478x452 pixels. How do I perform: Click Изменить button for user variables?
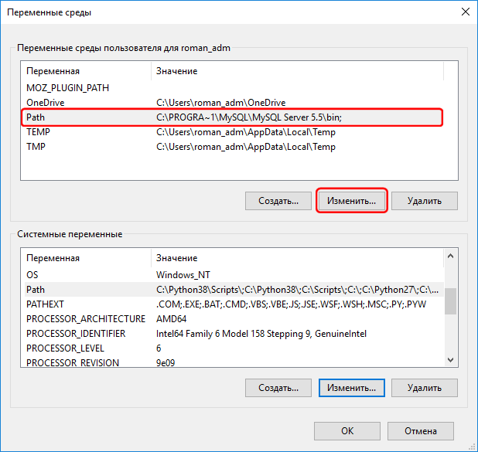[x=351, y=201]
